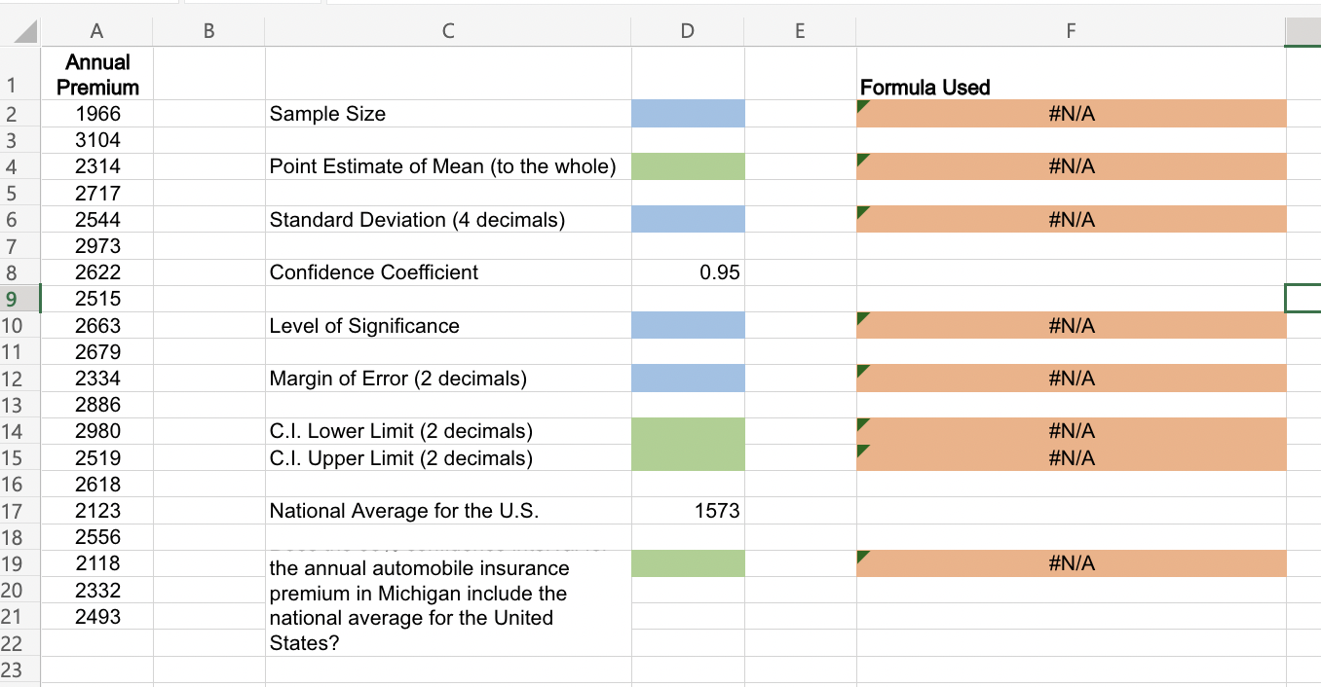This screenshot has width=1321, height=687.
Task: Select the green cell beside Point Estimate of Mean
Action: click(x=688, y=166)
